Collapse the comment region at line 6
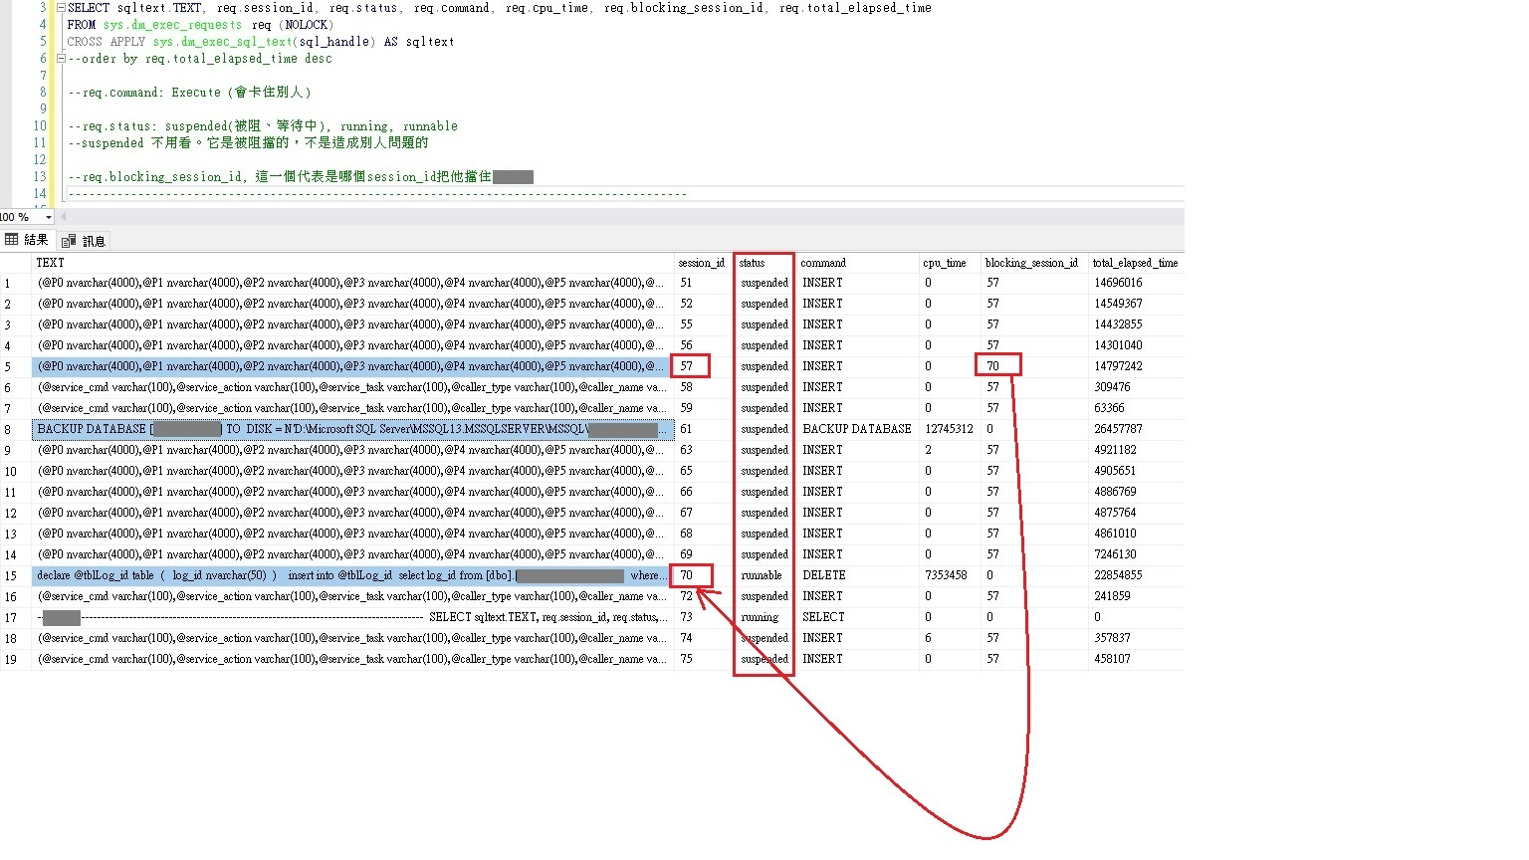 (61, 58)
